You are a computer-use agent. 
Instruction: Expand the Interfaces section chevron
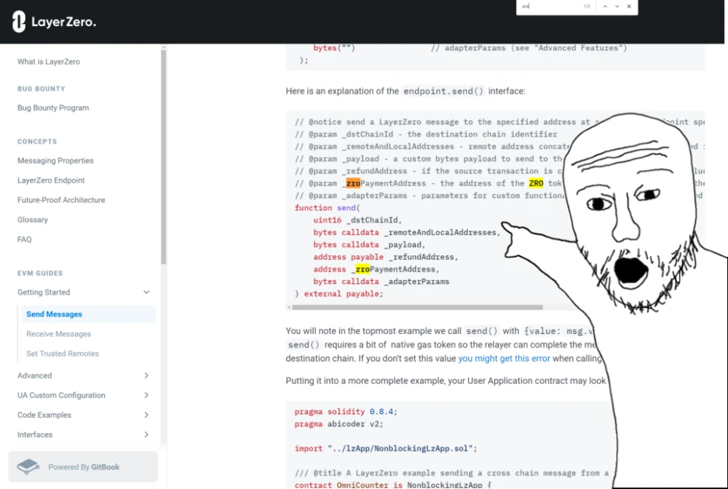tap(146, 434)
